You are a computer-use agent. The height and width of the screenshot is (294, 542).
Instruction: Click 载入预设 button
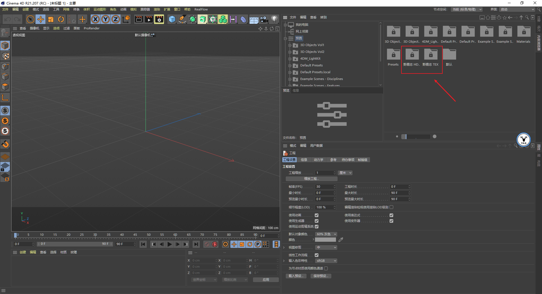click(296, 276)
